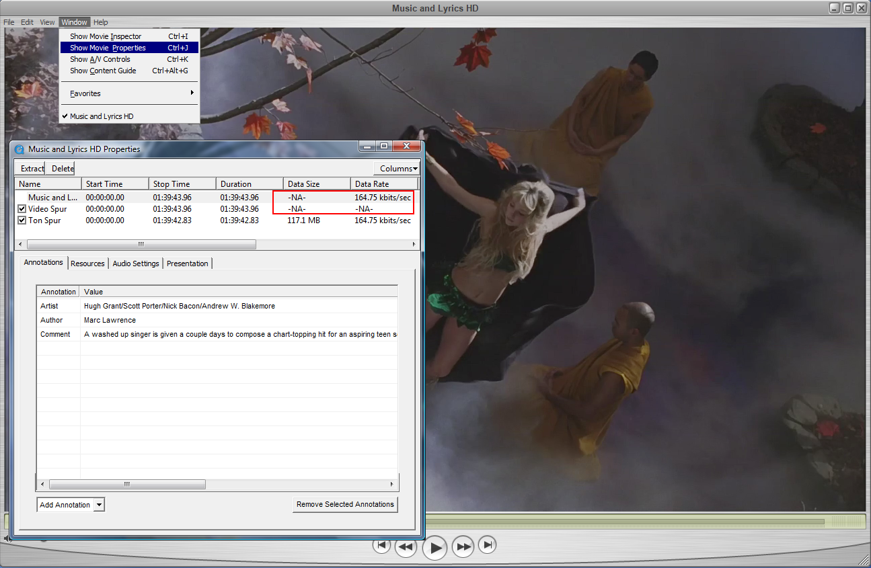The height and width of the screenshot is (568, 871).
Task: Close the Music and Lyrics HD Properties window
Action: tap(406, 146)
